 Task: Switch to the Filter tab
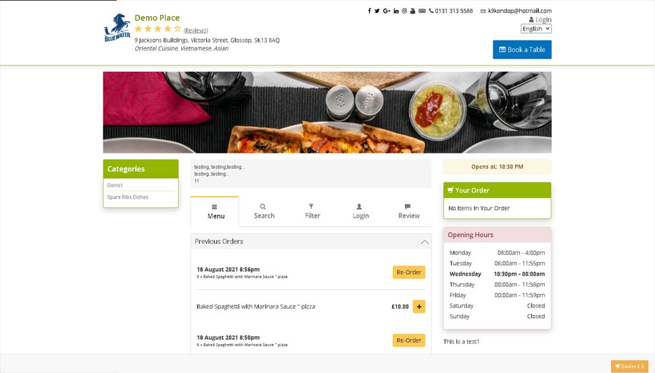(312, 212)
